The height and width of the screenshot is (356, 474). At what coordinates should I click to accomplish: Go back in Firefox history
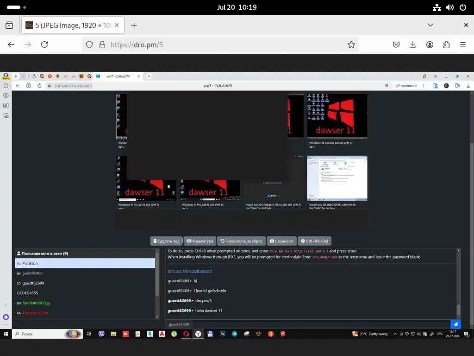point(11,45)
